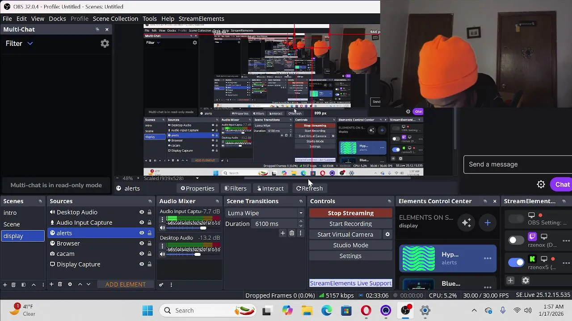
Task: Open the StreamElements menu
Action: 201,19
